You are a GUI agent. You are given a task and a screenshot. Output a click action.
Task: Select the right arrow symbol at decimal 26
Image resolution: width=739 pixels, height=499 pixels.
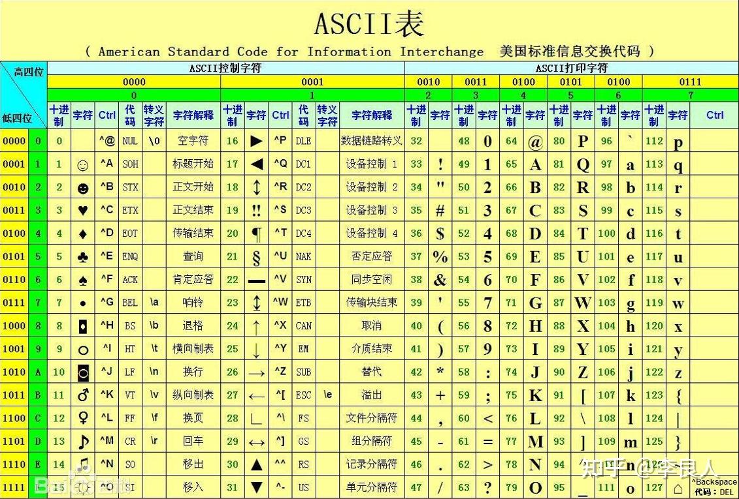pos(256,371)
